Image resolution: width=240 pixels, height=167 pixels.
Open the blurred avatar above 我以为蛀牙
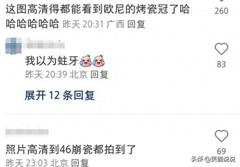13,46
